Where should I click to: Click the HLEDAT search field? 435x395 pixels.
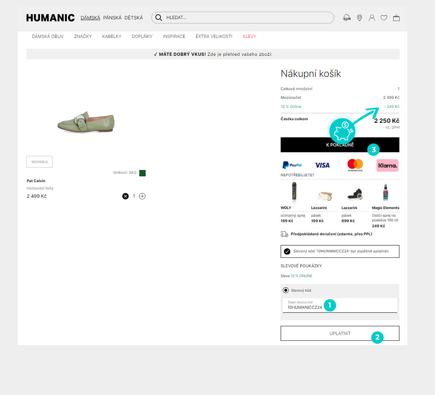tap(243, 17)
